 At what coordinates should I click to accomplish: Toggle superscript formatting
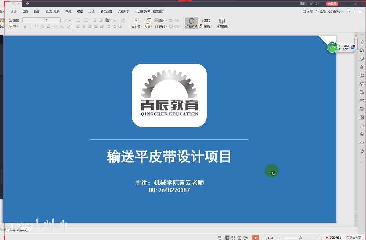point(56,26)
